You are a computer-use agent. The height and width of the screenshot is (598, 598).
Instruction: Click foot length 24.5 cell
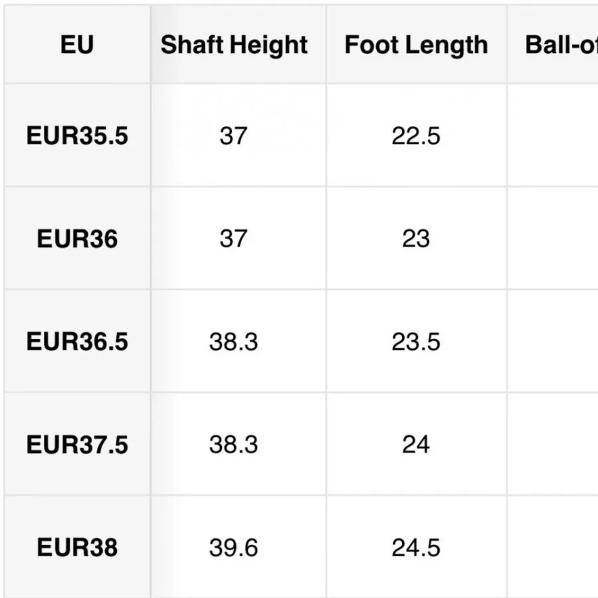click(416, 548)
